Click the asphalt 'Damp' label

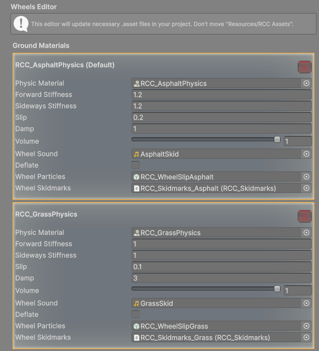25,129
